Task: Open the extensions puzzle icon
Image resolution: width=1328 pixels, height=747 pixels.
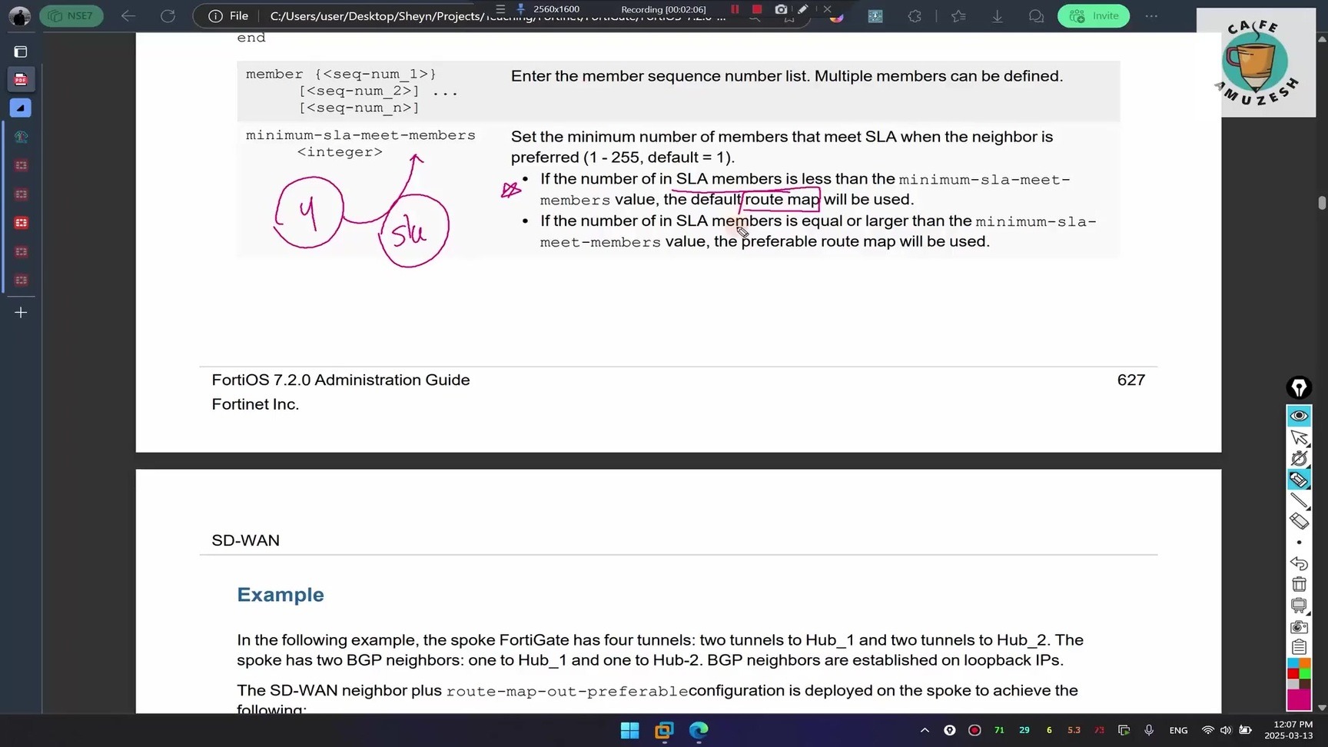Action: point(915,15)
